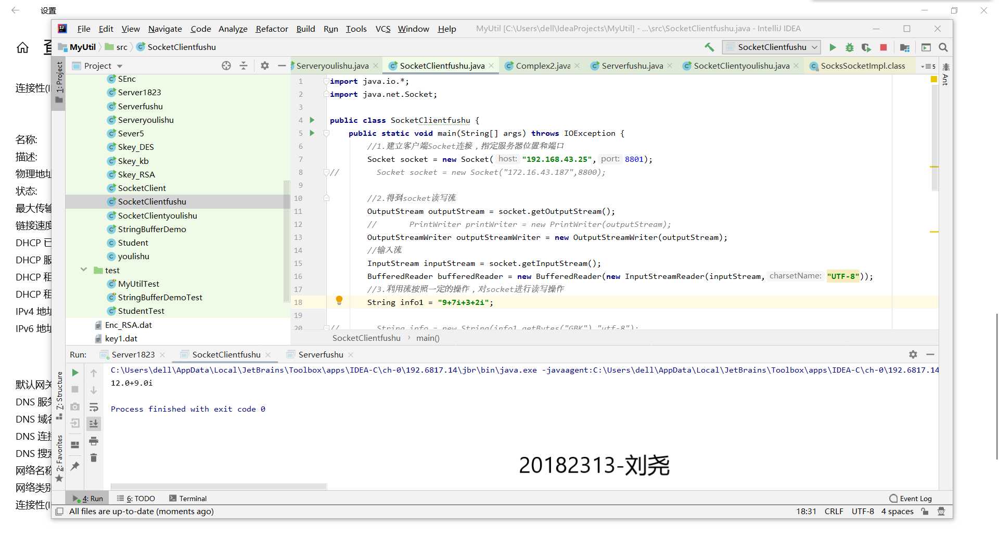Viewport: 999px width, 536px height.
Task: Close the SocketClientfushu.java editor tab
Action: point(491,66)
